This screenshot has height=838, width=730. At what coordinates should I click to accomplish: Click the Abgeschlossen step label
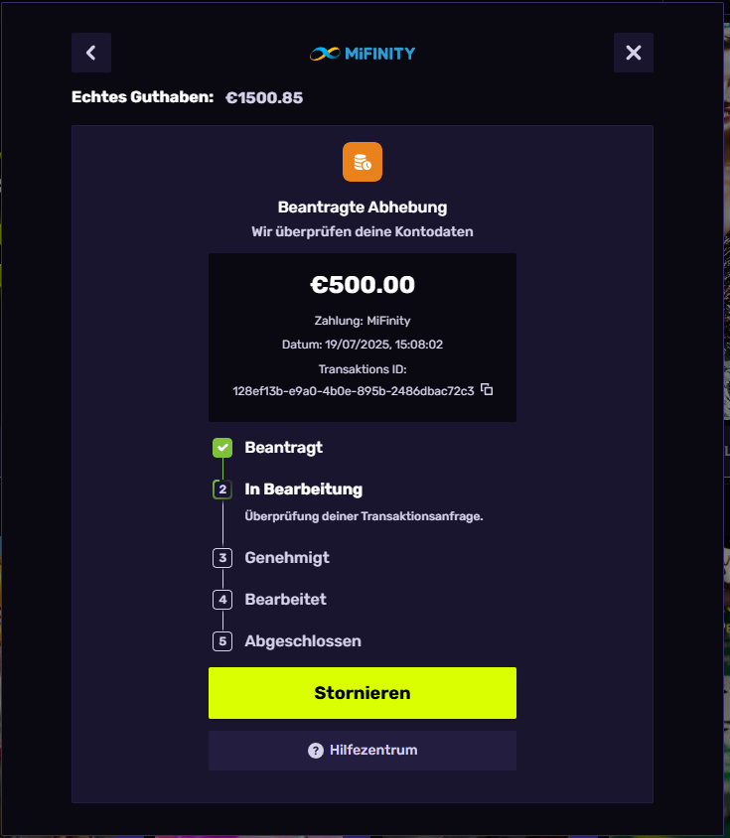pyautogui.click(x=303, y=641)
